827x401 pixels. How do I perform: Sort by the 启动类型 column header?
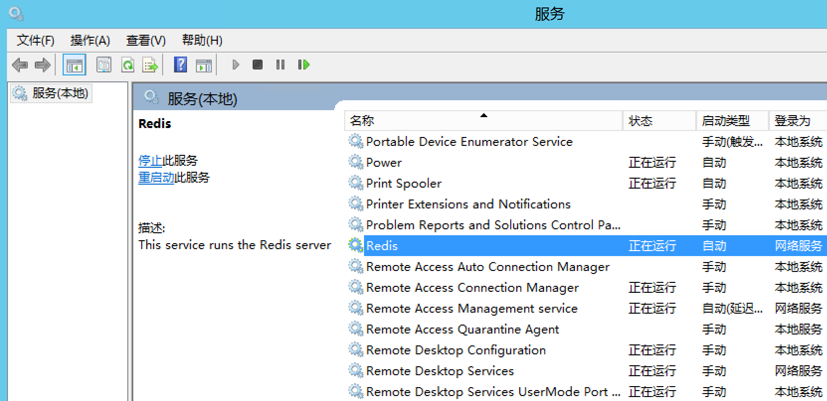pyautogui.click(x=733, y=121)
